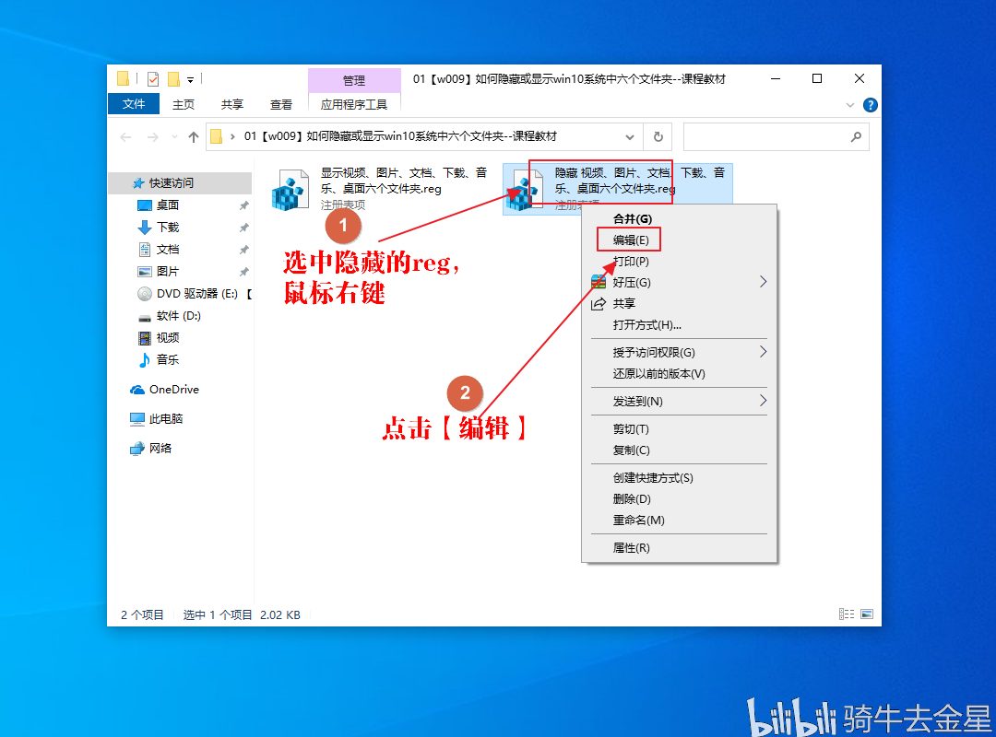This screenshot has width=996, height=737.
Task: Click the New Folder icon in the quick access toolbar
Action: coord(173,78)
